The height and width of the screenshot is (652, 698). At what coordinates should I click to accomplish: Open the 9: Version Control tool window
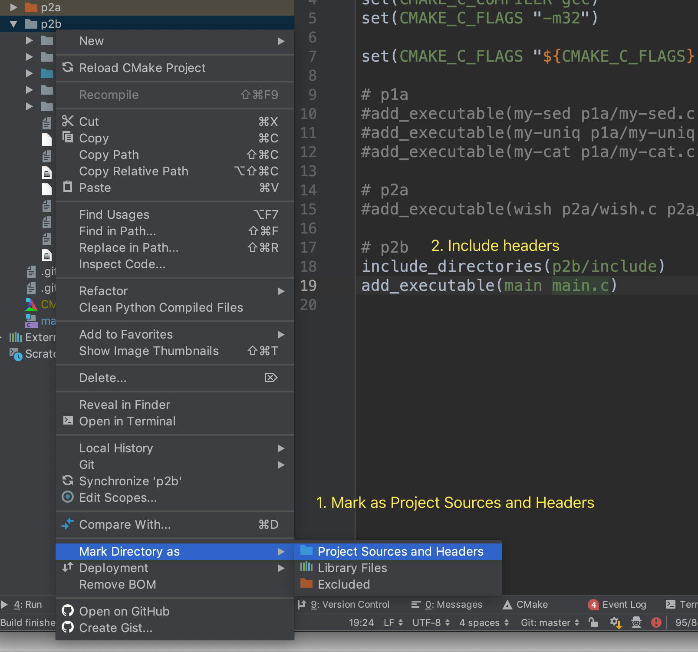343,604
